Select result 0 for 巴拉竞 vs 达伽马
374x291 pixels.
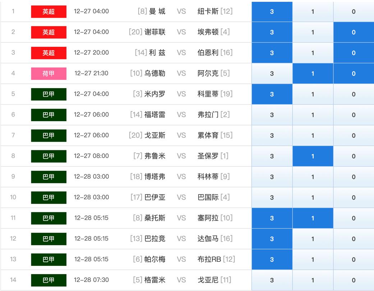point(354,239)
